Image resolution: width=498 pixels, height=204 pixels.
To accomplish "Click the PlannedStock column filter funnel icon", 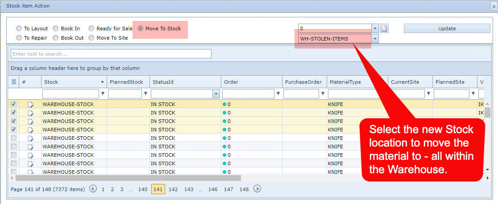I will (x=146, y=94).
